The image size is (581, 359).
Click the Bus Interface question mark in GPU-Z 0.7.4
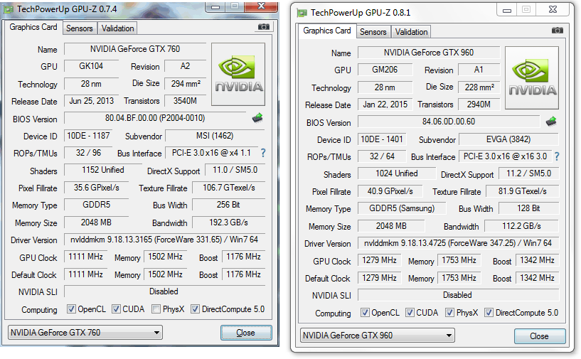(262, 153)
